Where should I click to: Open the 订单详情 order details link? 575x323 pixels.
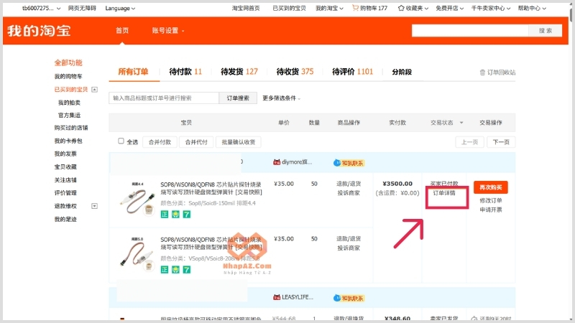click(446, 194)
